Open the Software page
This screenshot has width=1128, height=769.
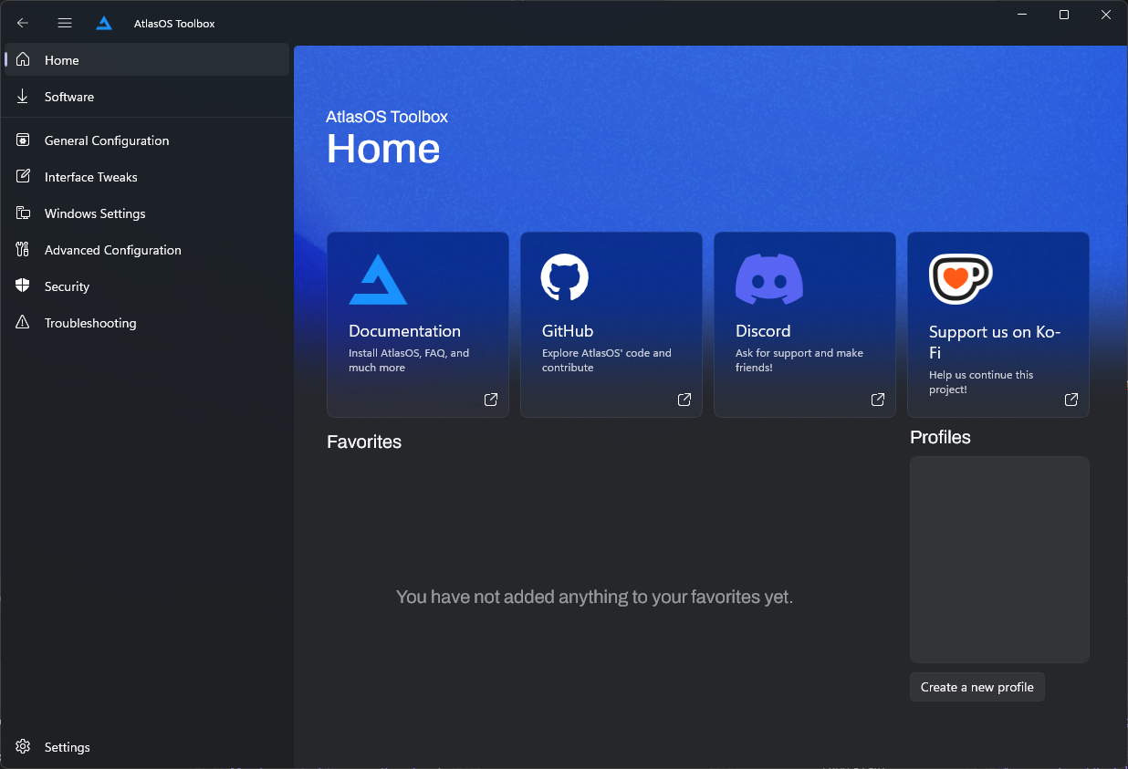pos(147,97)
